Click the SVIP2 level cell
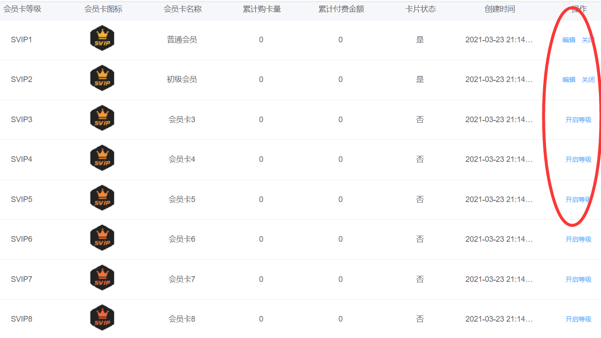Screen dimensions: 601x338 [22, 79]
